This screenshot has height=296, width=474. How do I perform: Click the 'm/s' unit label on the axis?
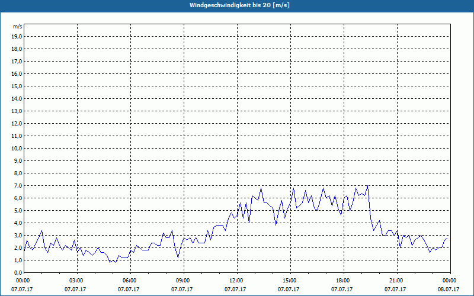click(17, 27)
